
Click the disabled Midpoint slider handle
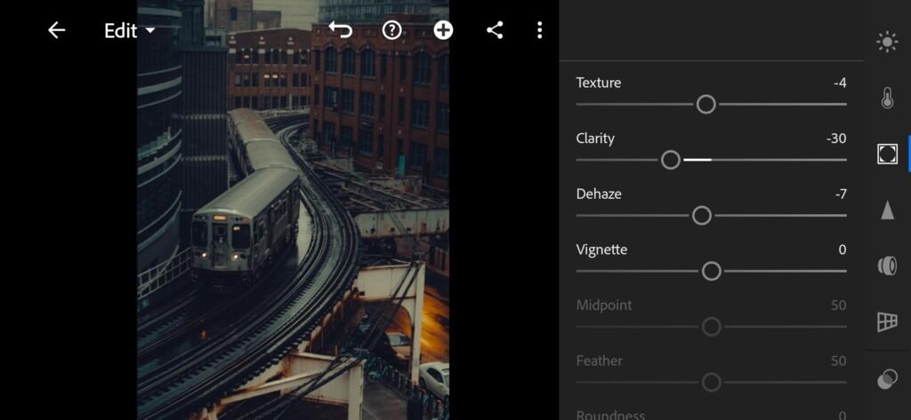711,327
